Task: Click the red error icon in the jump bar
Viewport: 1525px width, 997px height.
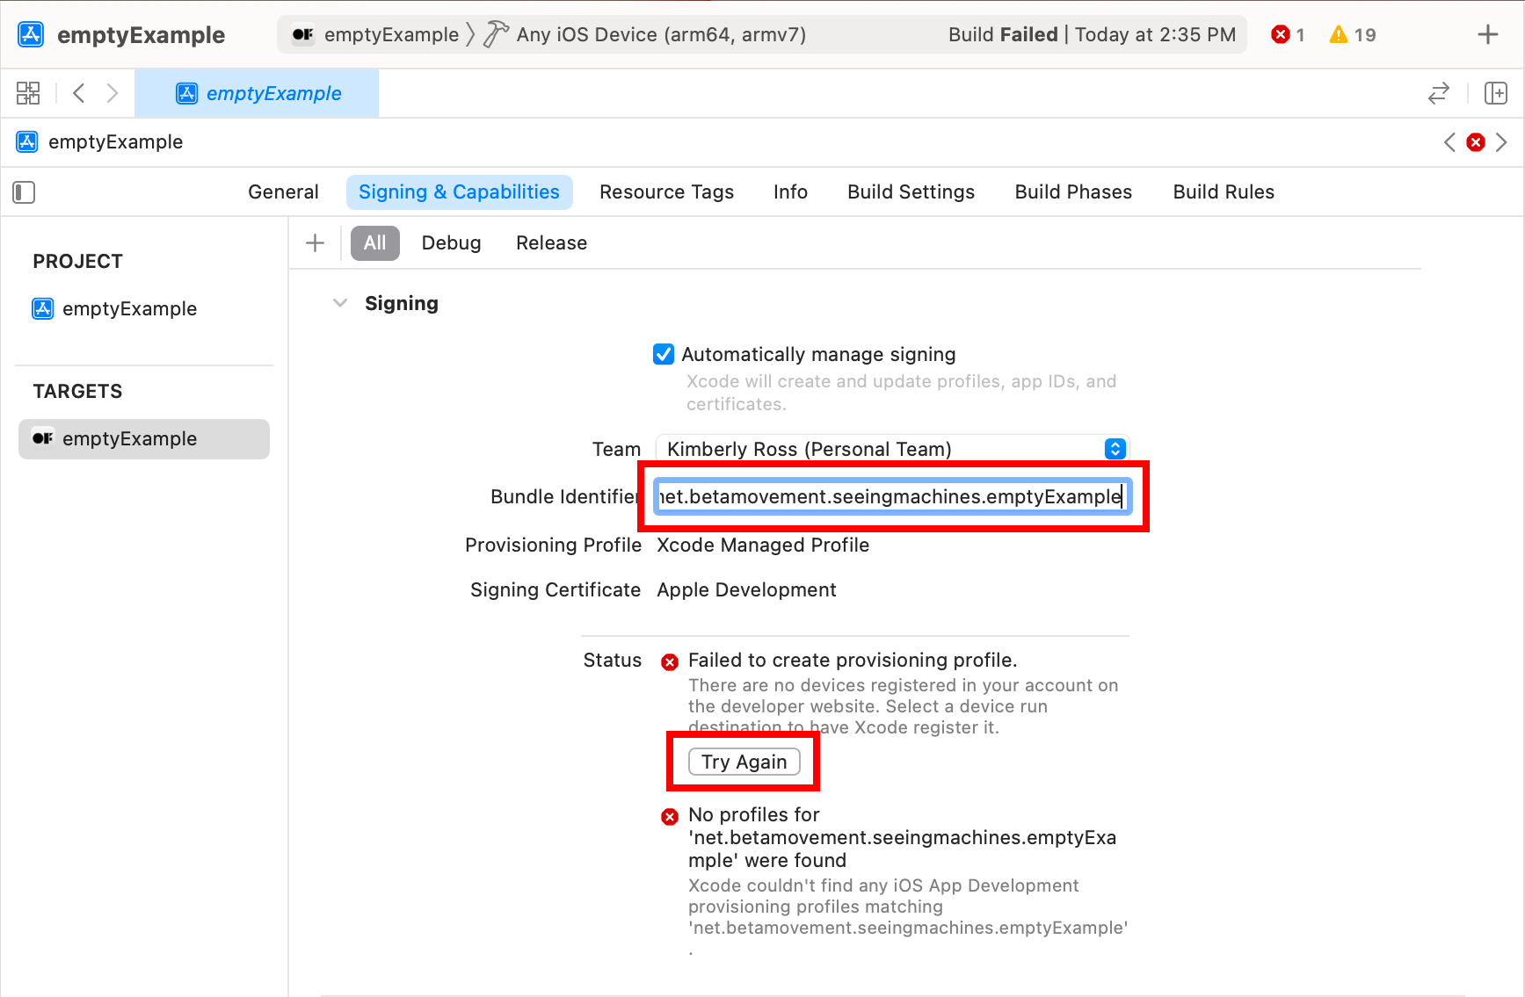Action: tap(1476, 142)
